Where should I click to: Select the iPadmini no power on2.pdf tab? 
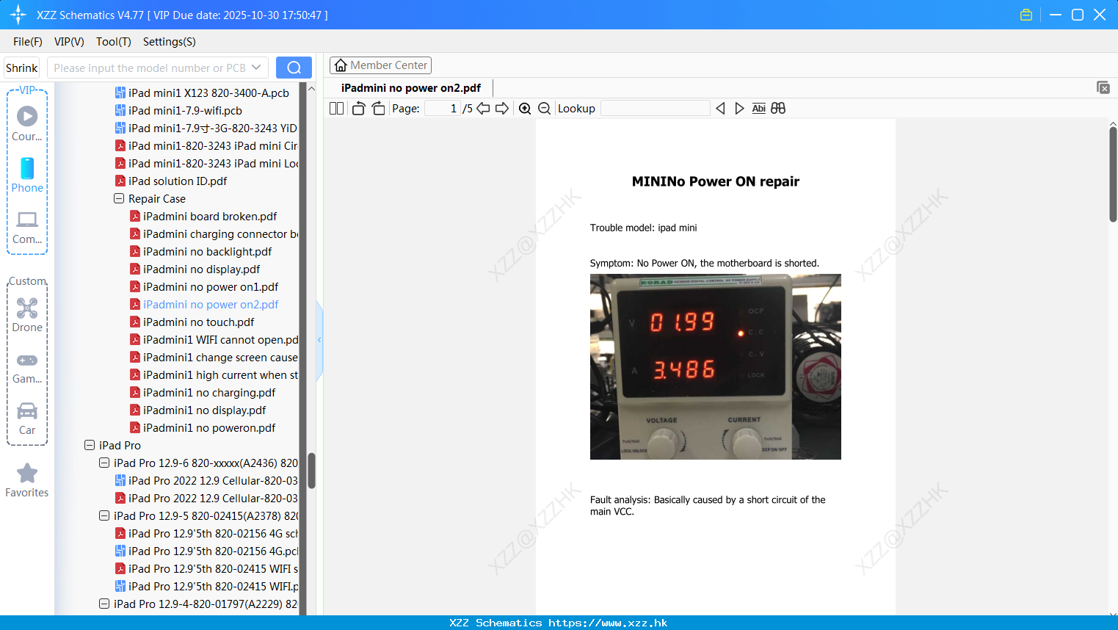tap(411, 88)
